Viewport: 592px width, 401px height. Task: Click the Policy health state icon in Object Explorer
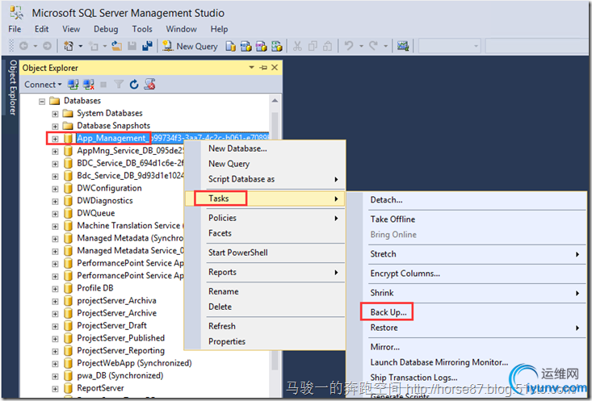(149, 85)
